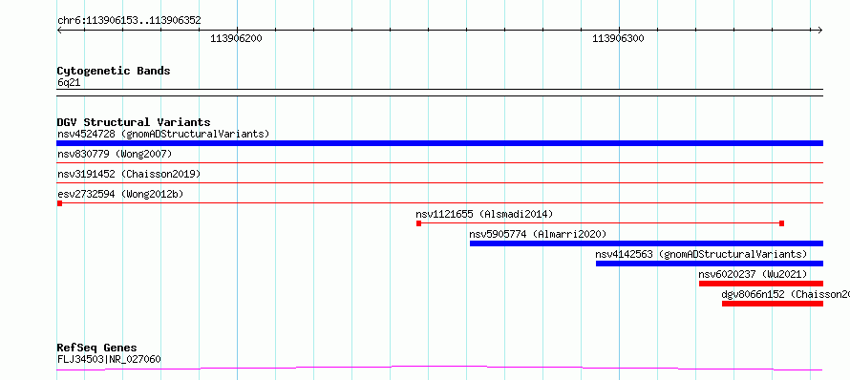The width and height of the screenshot is (850, 380).
Task: Click the red bar of dgv8066n152
Action: tap(773, 304)
